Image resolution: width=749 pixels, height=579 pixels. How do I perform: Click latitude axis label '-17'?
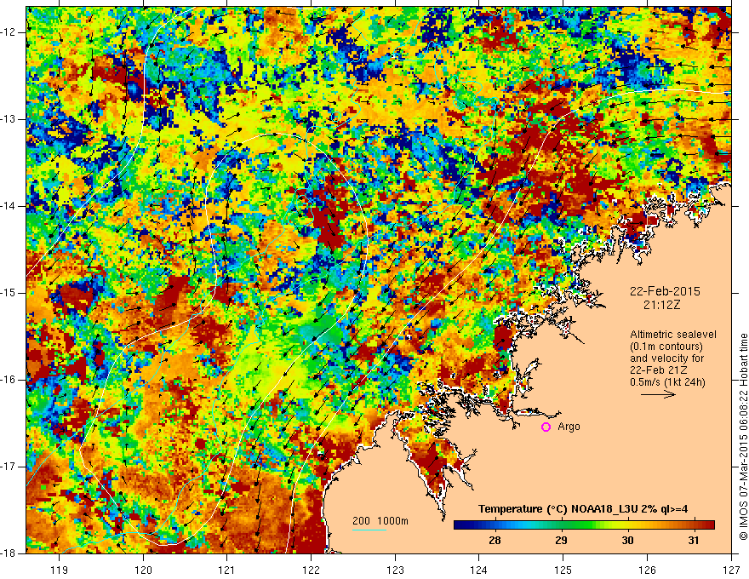pyautogui.click(x=9, y=467)
